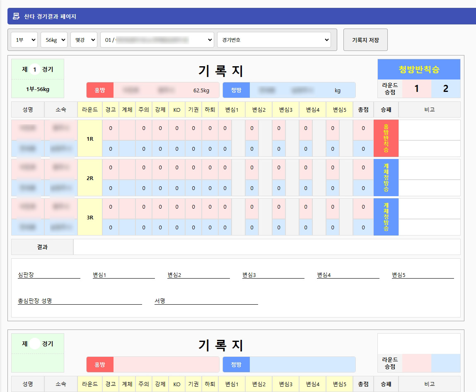Image resolution: width=476 pixels, height=392 pixels.
Task: Open the 1부 division dropdown
Action: [x=24, y=40]
